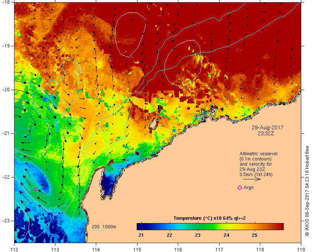Viewport: 312px width, 252px height.
Task: Click the '200 1000m' bathymetry label
Action: pyautogui.click(x=104, y=227)
